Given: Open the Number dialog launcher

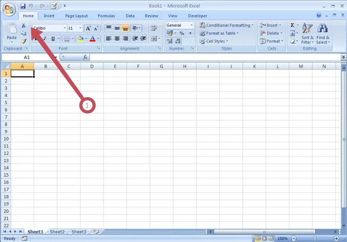Looking at the screenshot, I should [x=192, y=48].
